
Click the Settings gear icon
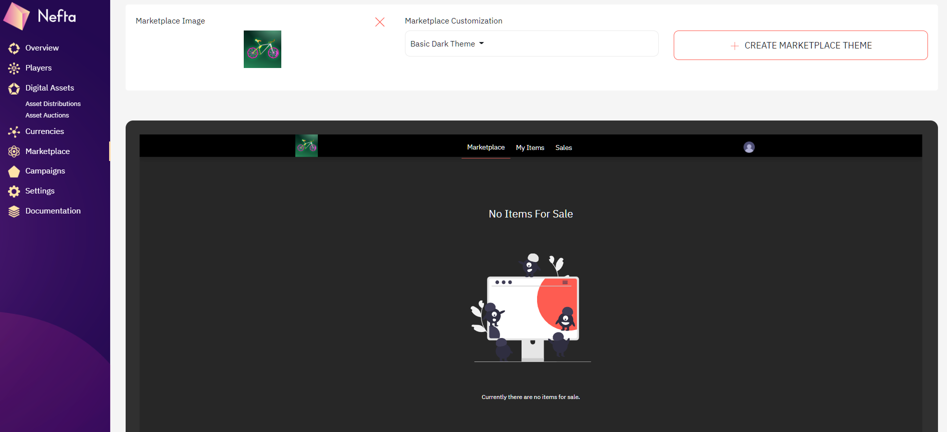pyautogui.click(x=14, y=191)
